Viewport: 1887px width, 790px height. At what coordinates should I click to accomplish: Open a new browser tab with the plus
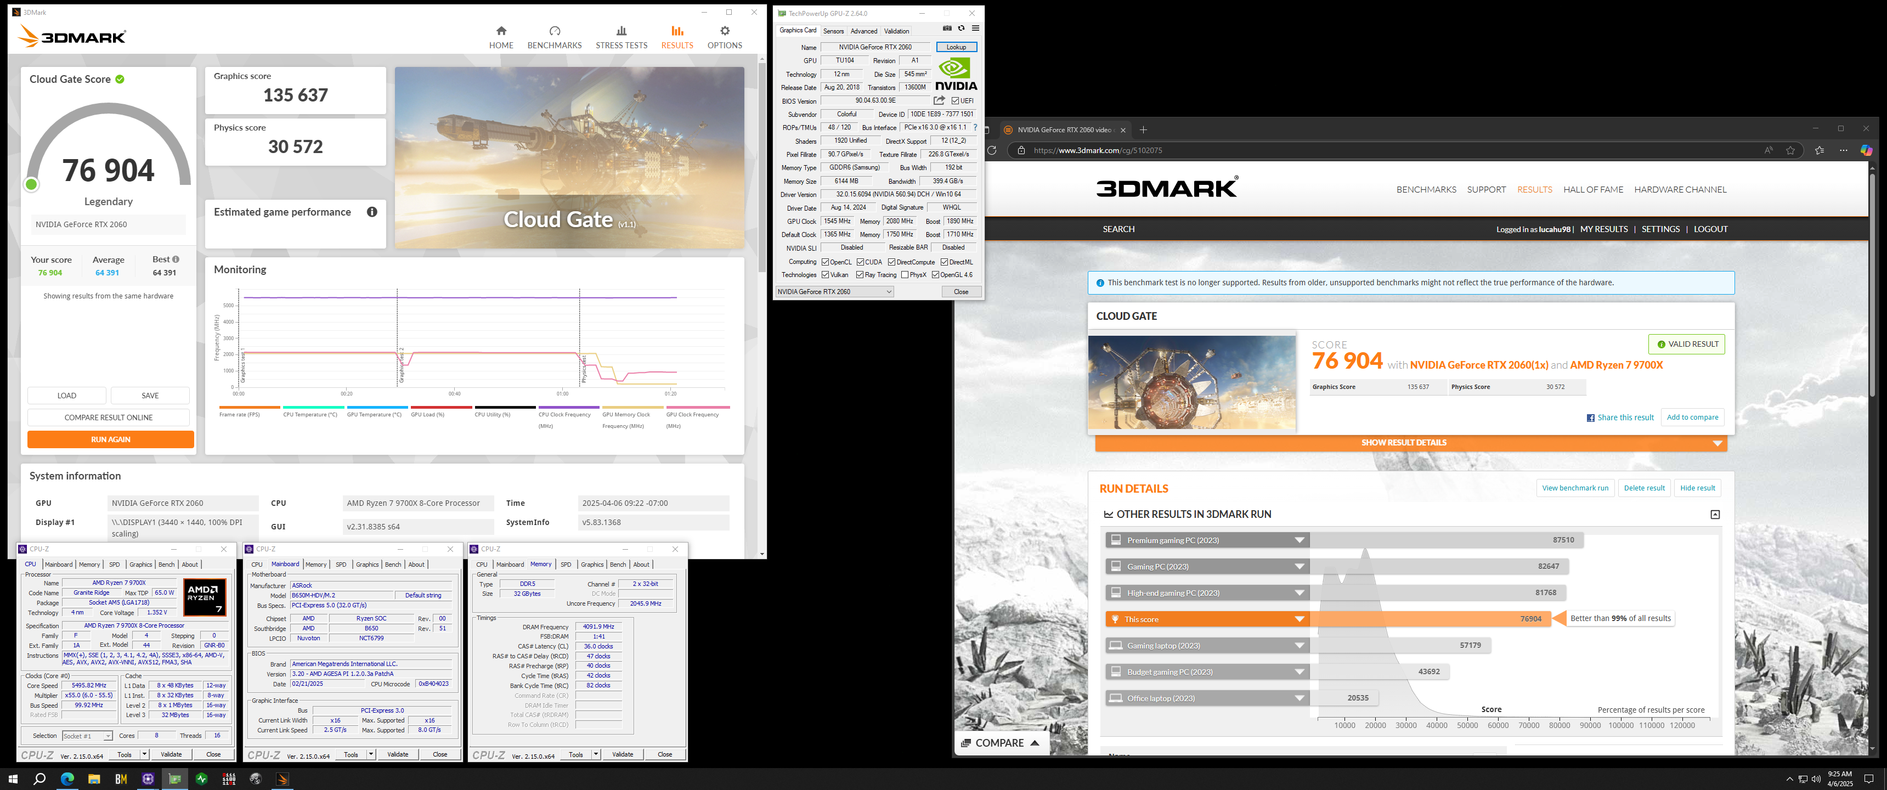pyautogui.click(x=1143, y=129)
